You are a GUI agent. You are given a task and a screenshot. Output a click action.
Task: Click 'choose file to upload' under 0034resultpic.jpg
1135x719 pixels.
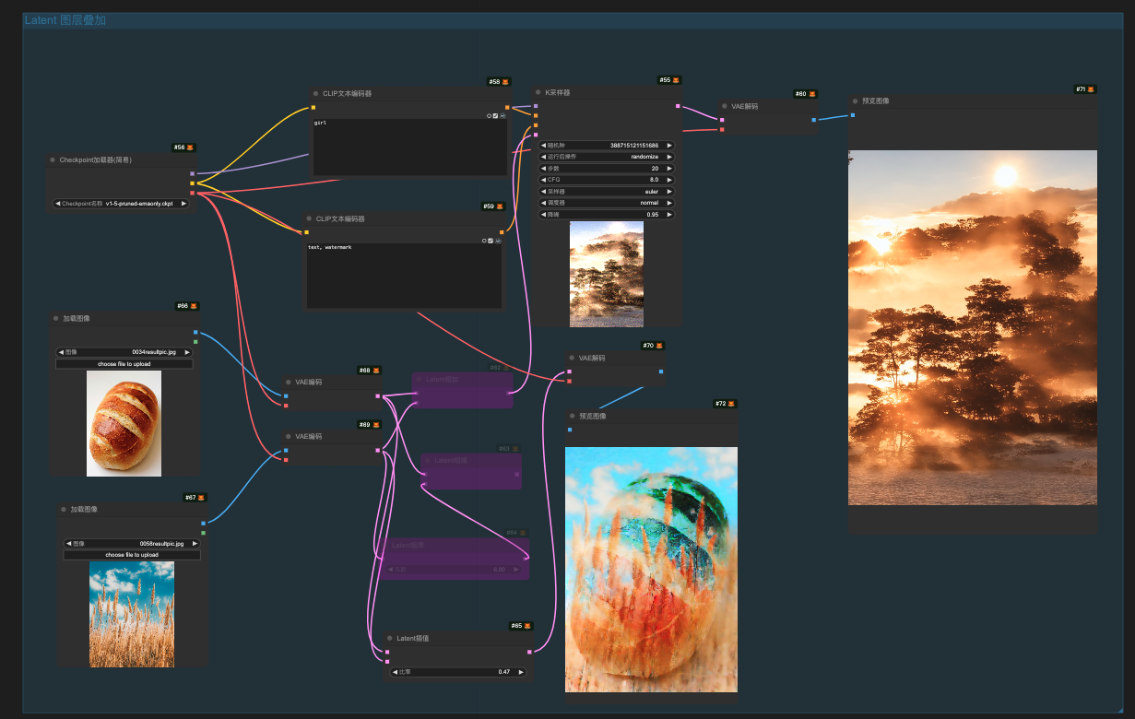click(x=124, y=364)
